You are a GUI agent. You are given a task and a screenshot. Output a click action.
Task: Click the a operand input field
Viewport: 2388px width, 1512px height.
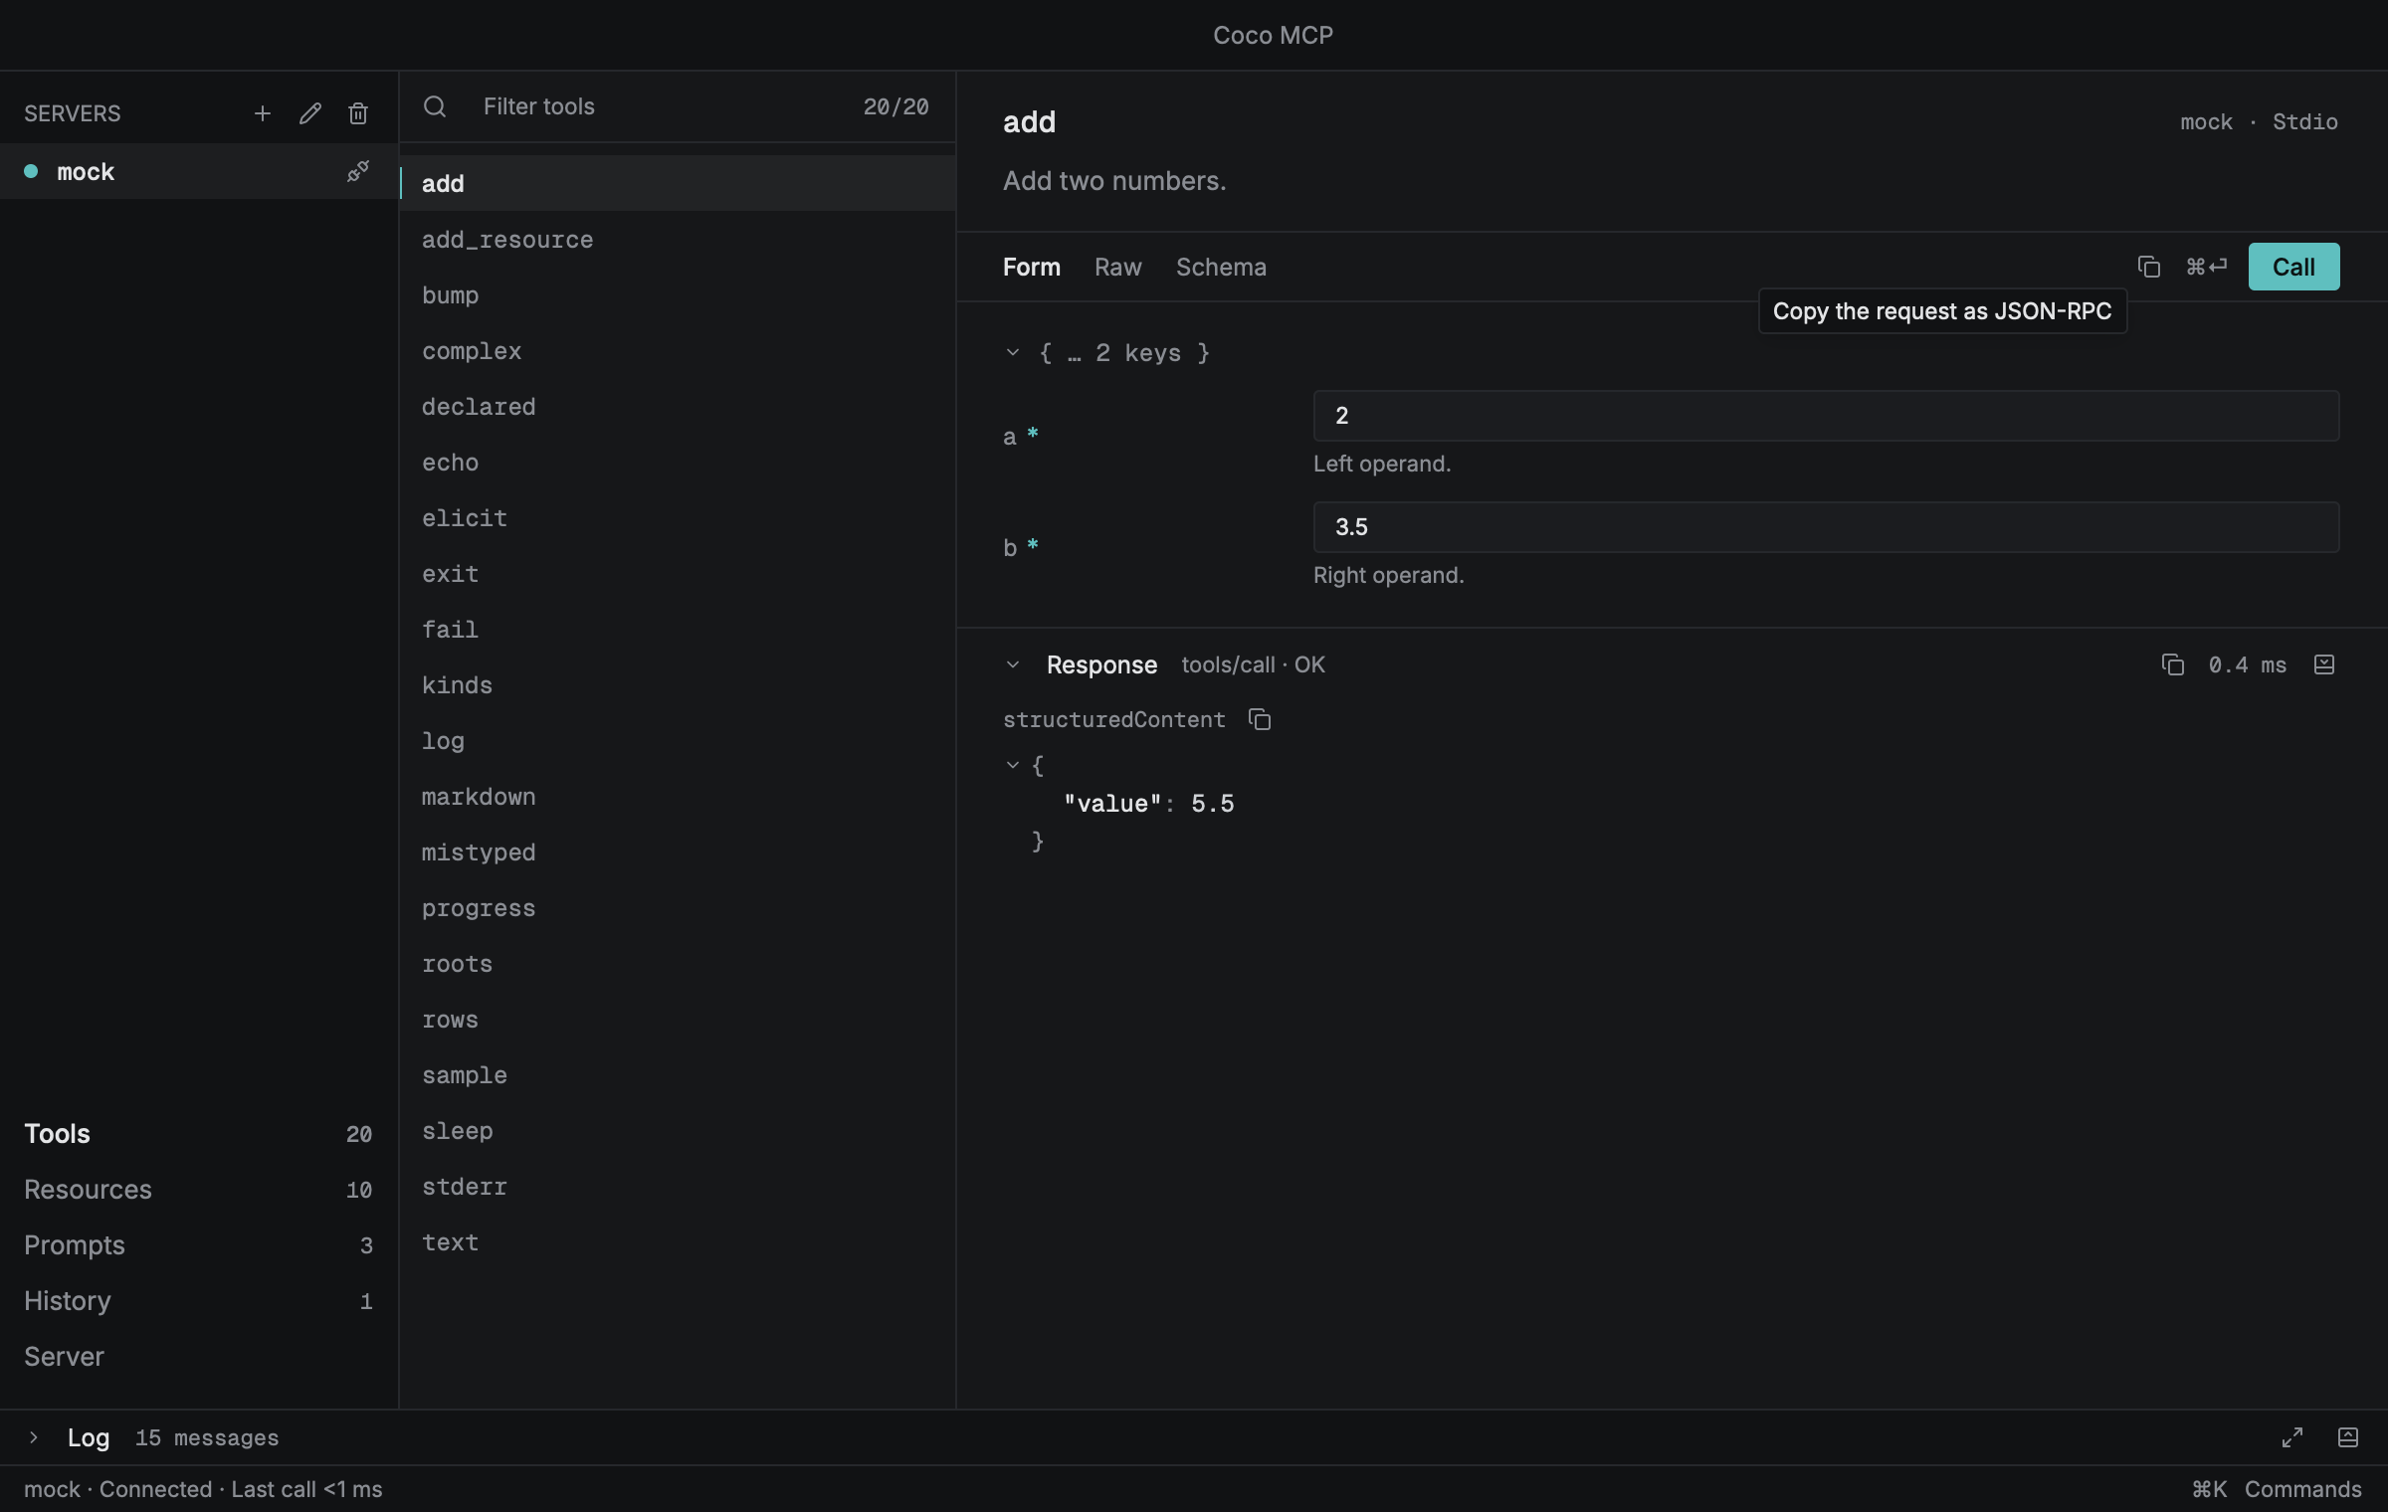tap(1826, 416)
